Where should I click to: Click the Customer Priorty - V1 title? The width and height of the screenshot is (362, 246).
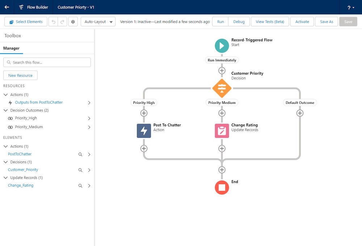(76, 7)
